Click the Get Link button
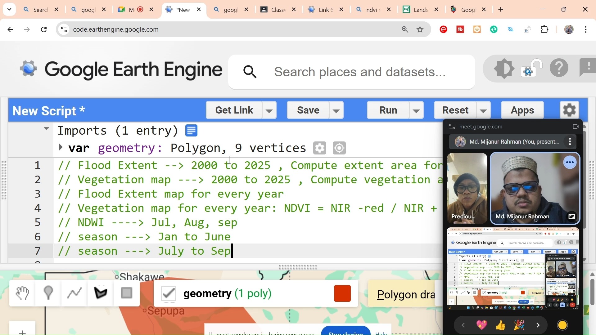This screenshot has width=596, height=335. point(234,110)
